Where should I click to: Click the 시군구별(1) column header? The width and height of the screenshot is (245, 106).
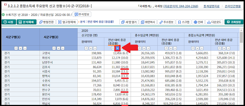pyautogui.click(x=21, y=37)
